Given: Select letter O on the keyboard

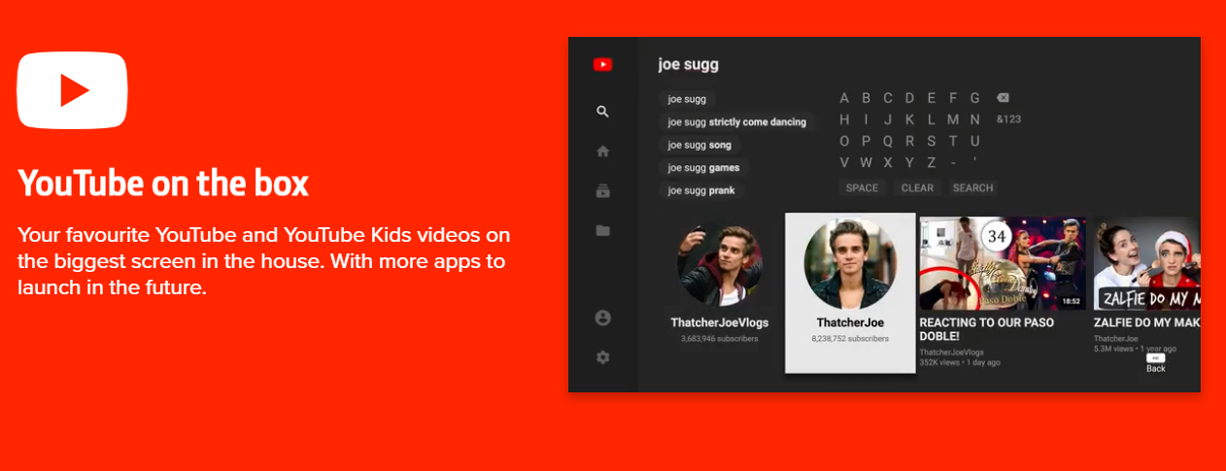Looking at the screenshot, I should tap(844, 141).
